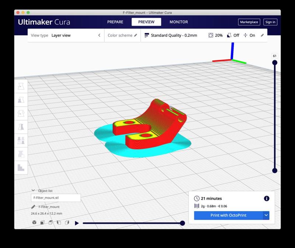Open the Color scheme edit pencil
Image resolution: width=295 pixels, height=248 pixels.
135,35
